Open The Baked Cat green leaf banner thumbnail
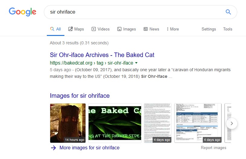 coord(115,123)
